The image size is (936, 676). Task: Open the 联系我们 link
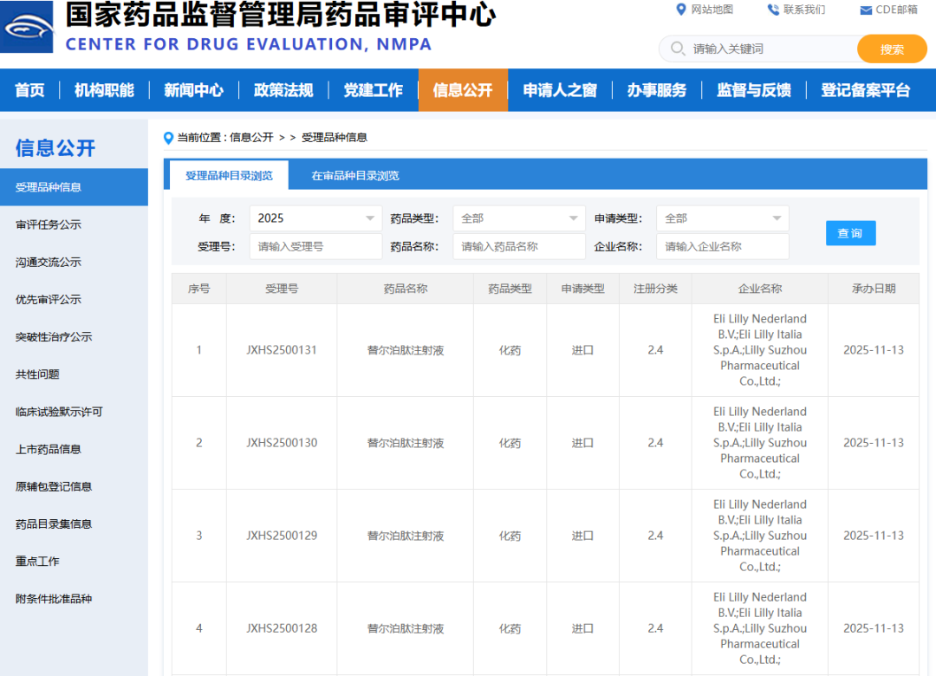(x=804, y=10)
